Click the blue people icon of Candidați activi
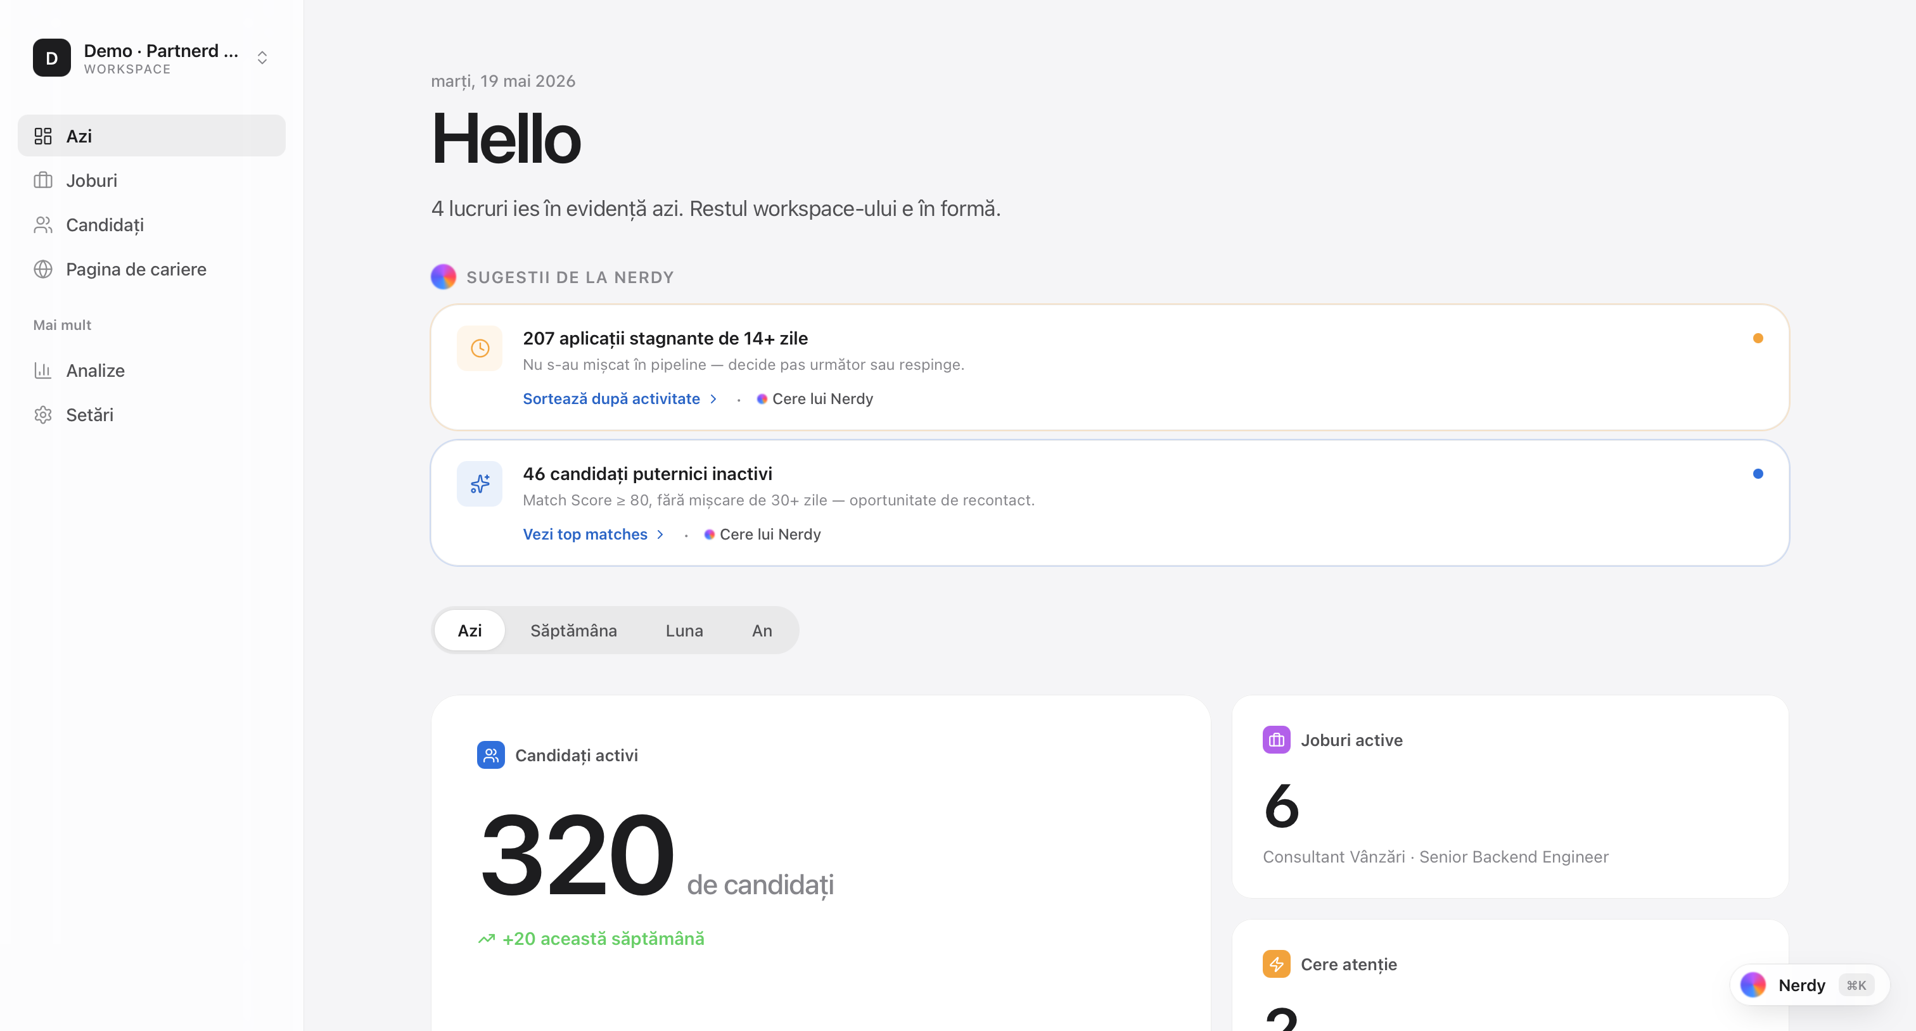This screenshot has width=1916, height=1031. tap(491, 756)
